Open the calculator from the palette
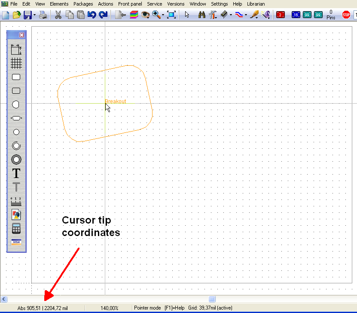This screenshot has width=357, height=313. pos(16,228)
